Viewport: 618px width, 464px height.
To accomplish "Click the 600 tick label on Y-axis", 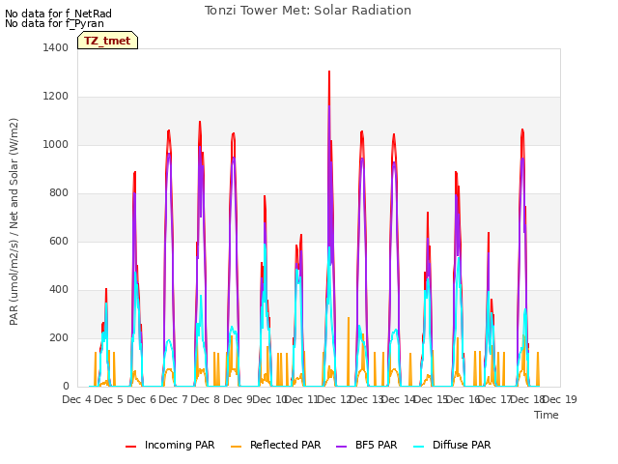I will (59, 241).
